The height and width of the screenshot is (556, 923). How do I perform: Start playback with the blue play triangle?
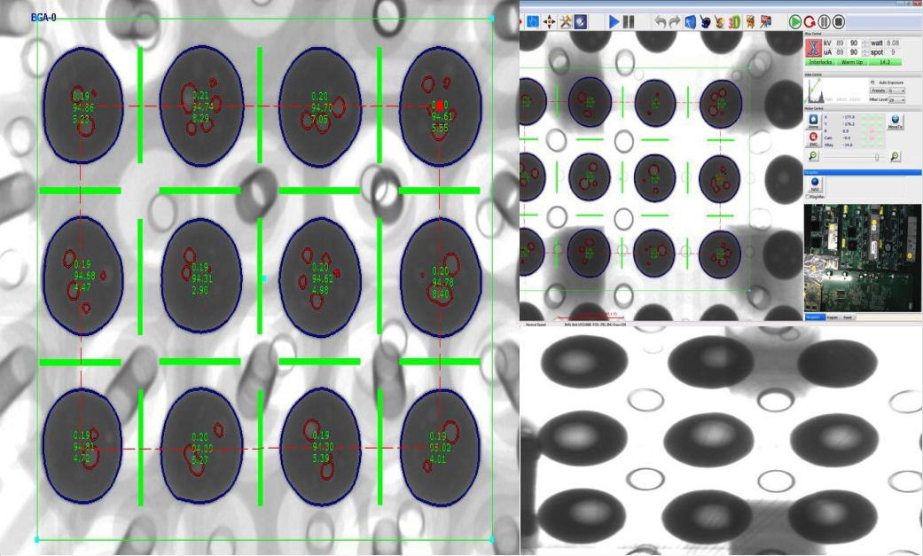tap(614, 22)
